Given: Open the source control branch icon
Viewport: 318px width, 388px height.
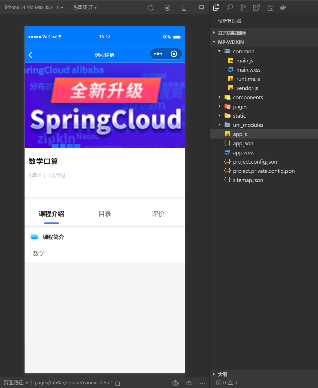Looking at the screenshot, I should pos(243,7).
